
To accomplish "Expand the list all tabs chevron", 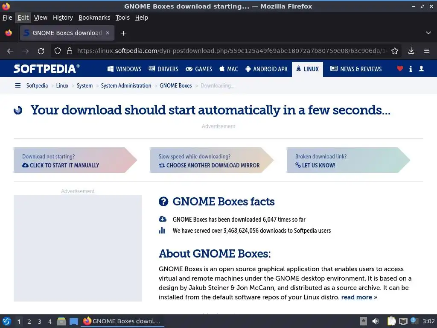I will pyautogui.click(x=428, y=33).
